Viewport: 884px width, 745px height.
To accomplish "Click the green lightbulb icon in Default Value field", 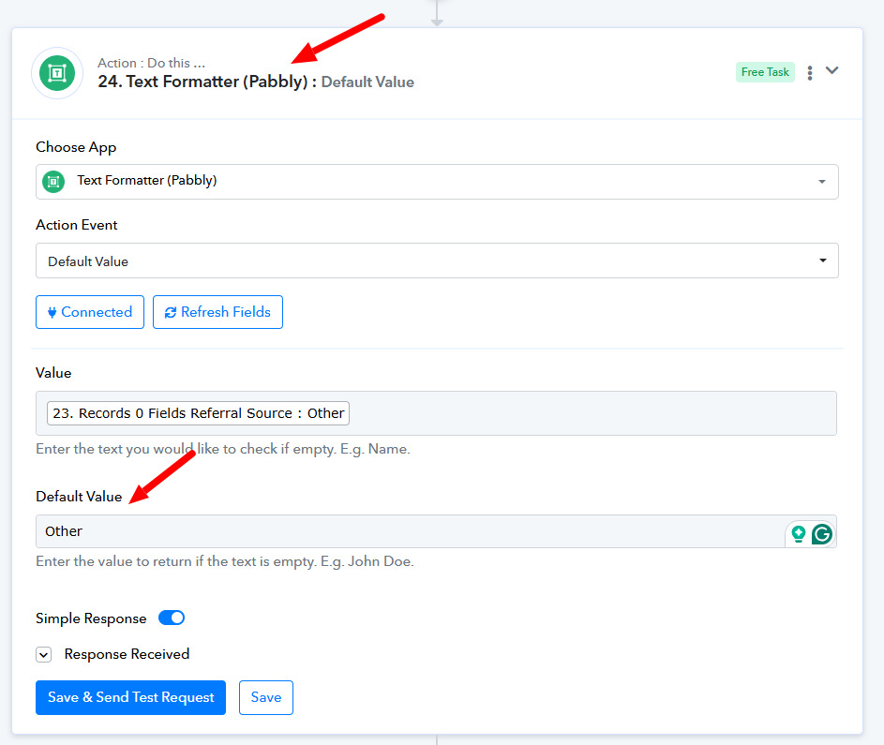I will point(799,533).
